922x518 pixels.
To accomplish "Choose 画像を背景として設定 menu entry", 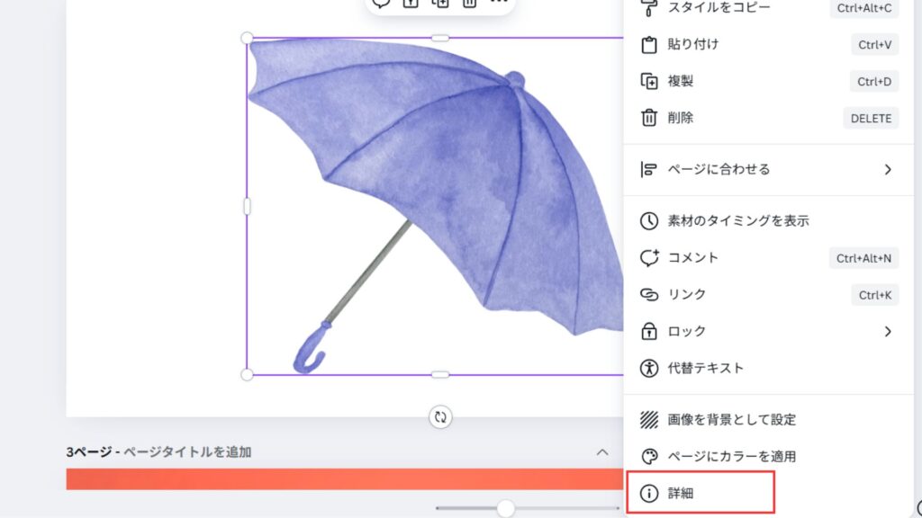I will pos(768,419).
